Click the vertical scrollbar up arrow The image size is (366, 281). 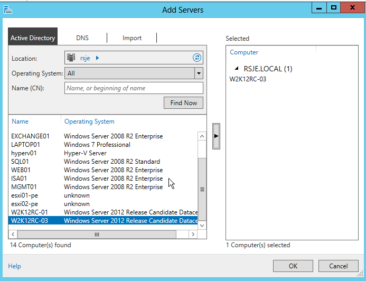[x=202, y=136]
